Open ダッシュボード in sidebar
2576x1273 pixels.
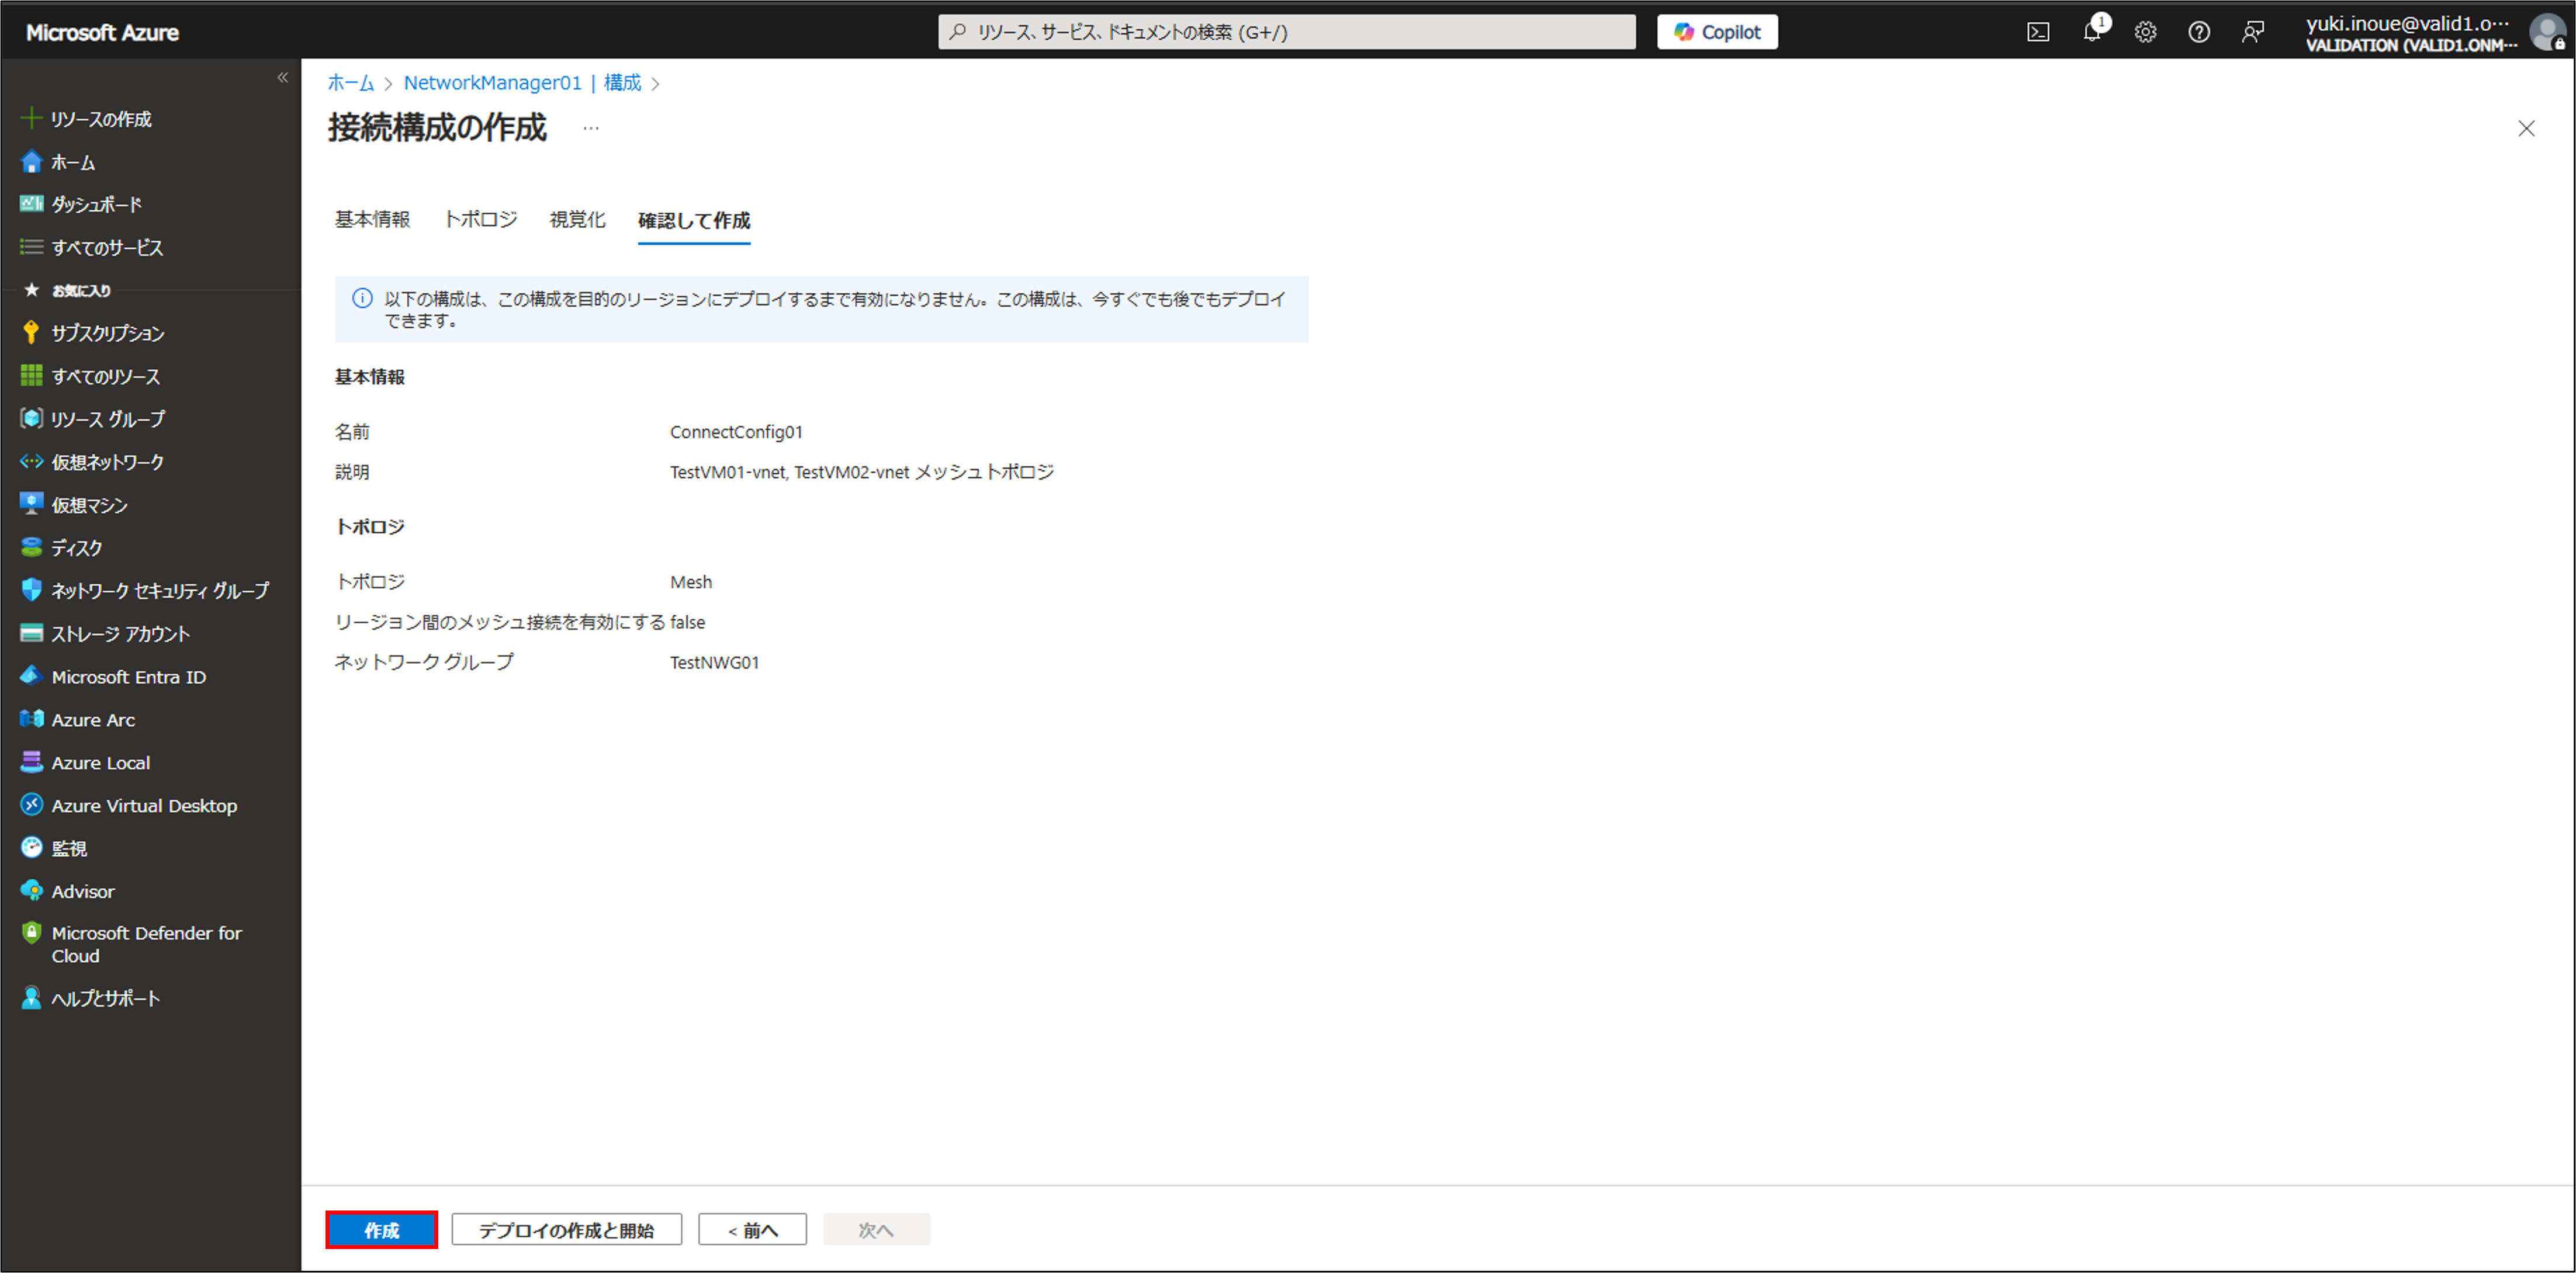(x=81, y=204)
